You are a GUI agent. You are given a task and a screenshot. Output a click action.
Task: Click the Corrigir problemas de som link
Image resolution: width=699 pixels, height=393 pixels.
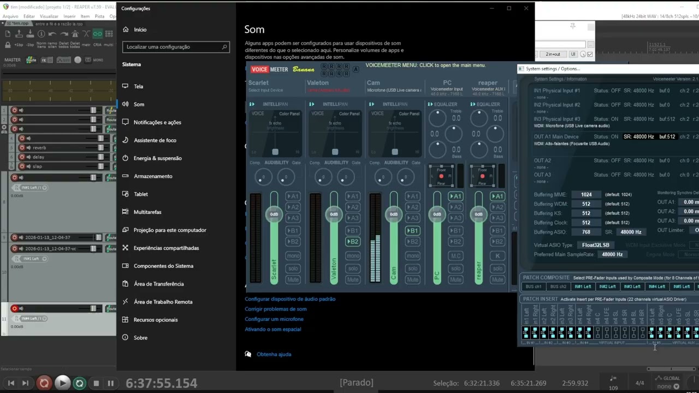276,309
